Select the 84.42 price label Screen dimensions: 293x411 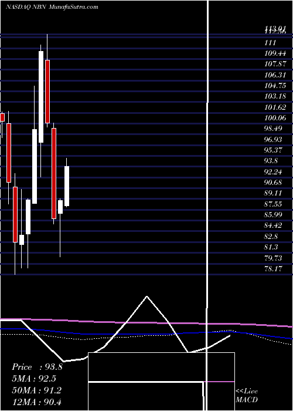(x=273, y=225)
